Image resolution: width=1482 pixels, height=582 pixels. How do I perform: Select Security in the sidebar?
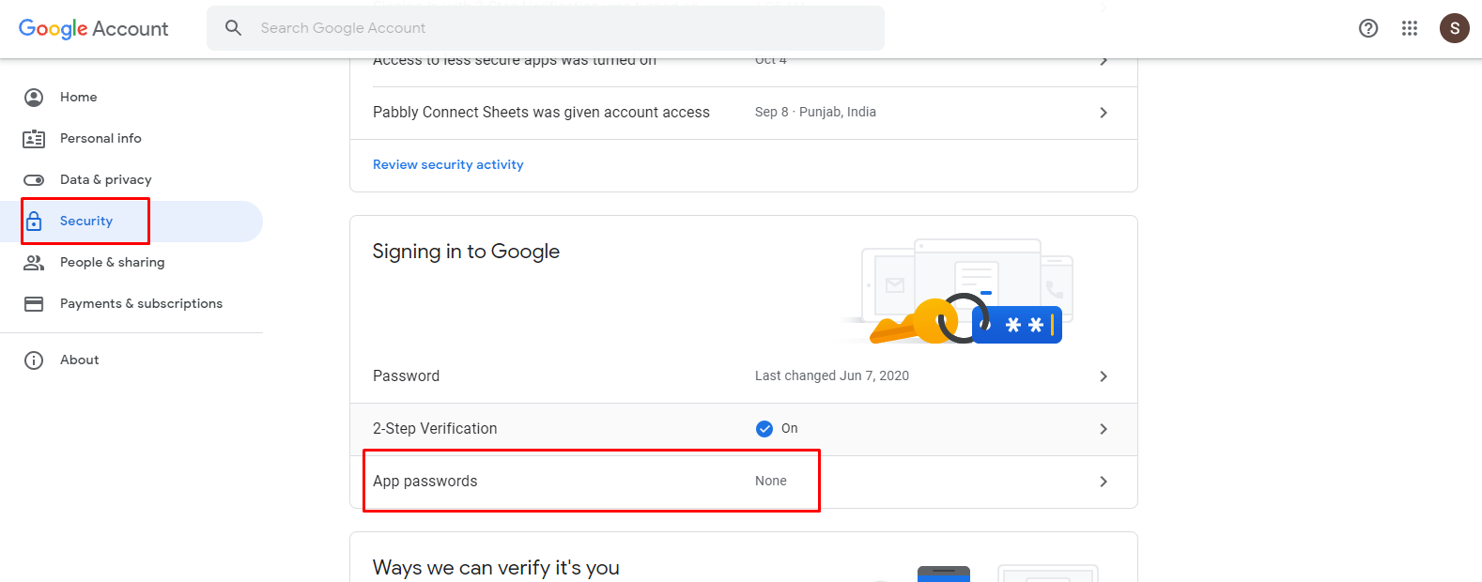pyautogui.click(x=131, y=221)
